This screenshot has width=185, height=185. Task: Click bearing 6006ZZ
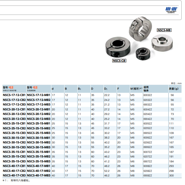(x=148, y=138)
